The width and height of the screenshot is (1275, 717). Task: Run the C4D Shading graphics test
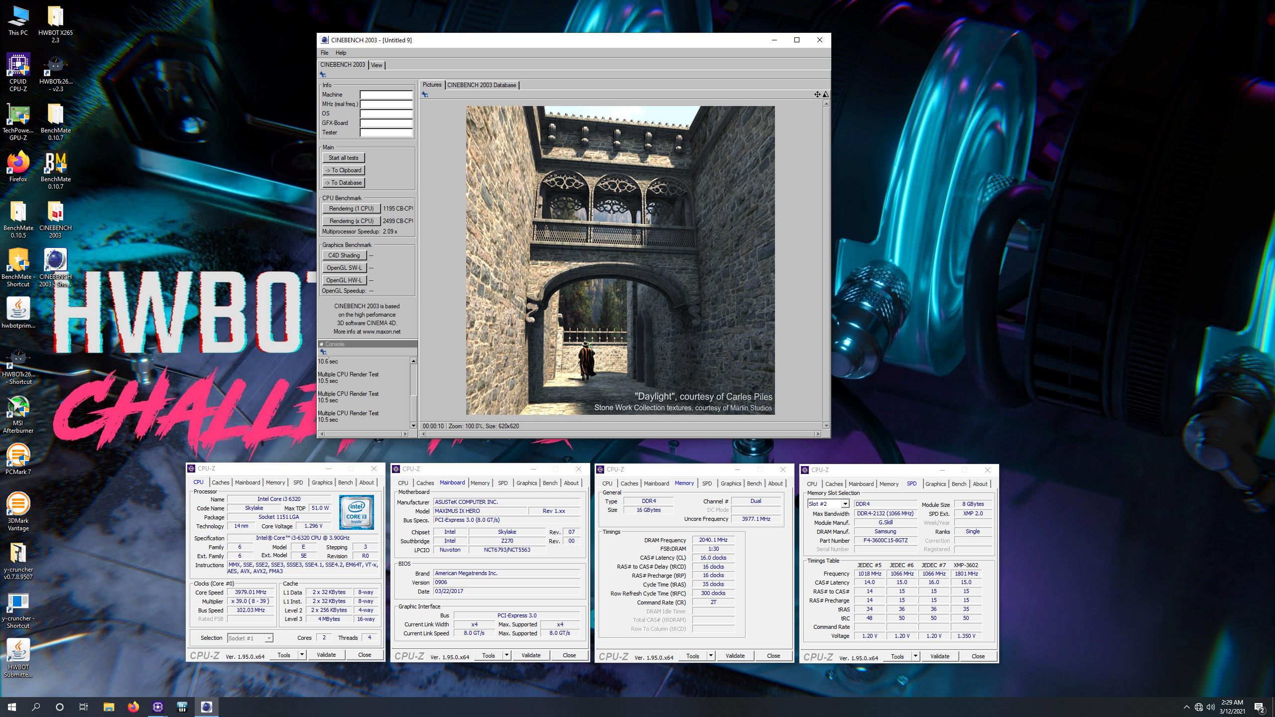pos(344,255)
